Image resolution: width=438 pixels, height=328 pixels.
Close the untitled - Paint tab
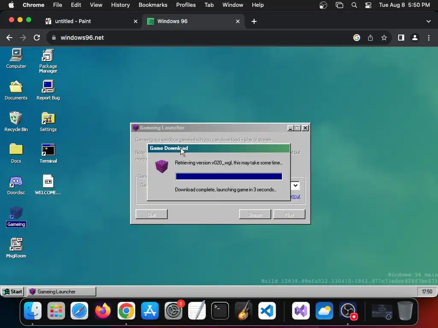click(136, 21)
